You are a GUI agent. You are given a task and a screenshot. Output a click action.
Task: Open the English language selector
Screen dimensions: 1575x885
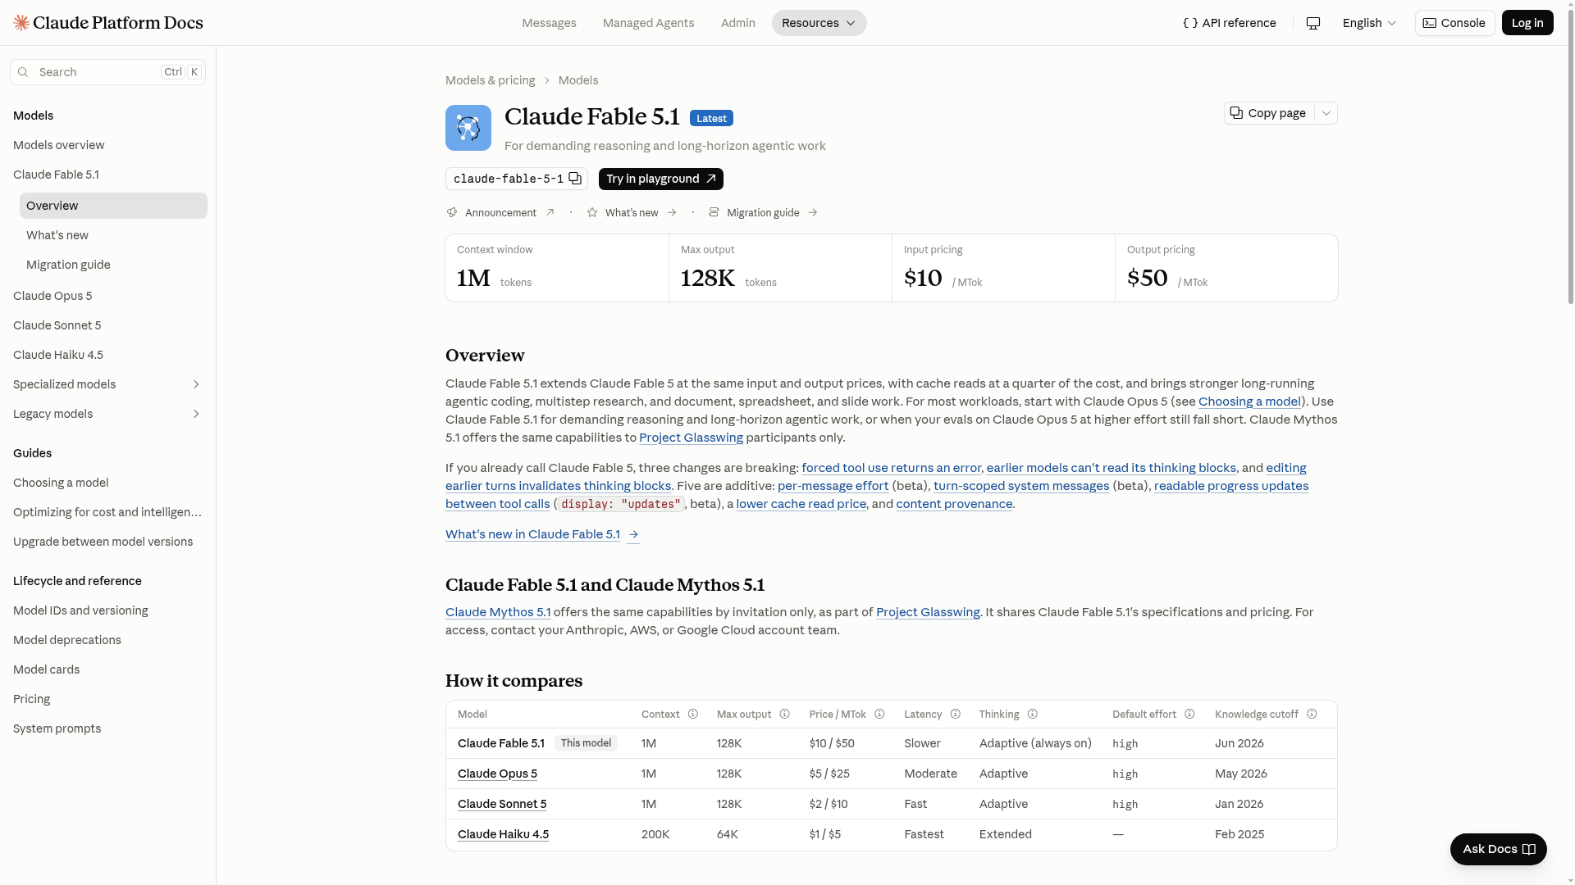(1369, 23)
